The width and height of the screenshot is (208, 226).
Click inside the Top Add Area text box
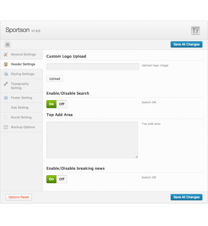pos(92,140)
